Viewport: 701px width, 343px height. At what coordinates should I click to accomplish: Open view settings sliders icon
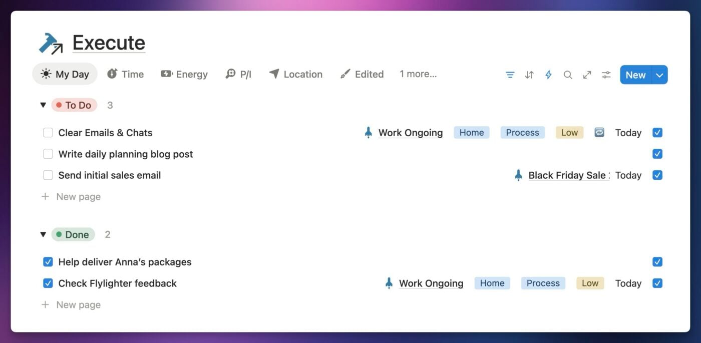click(x=606, y=75)
